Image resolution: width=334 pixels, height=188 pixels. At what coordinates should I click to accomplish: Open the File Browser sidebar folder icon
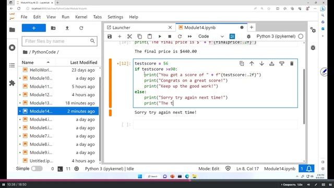click(12, 30)
